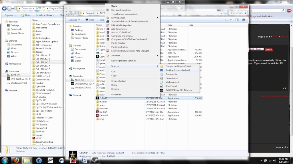
Task: Open Steam from the taskbar
Action: (x=95, y=160)
